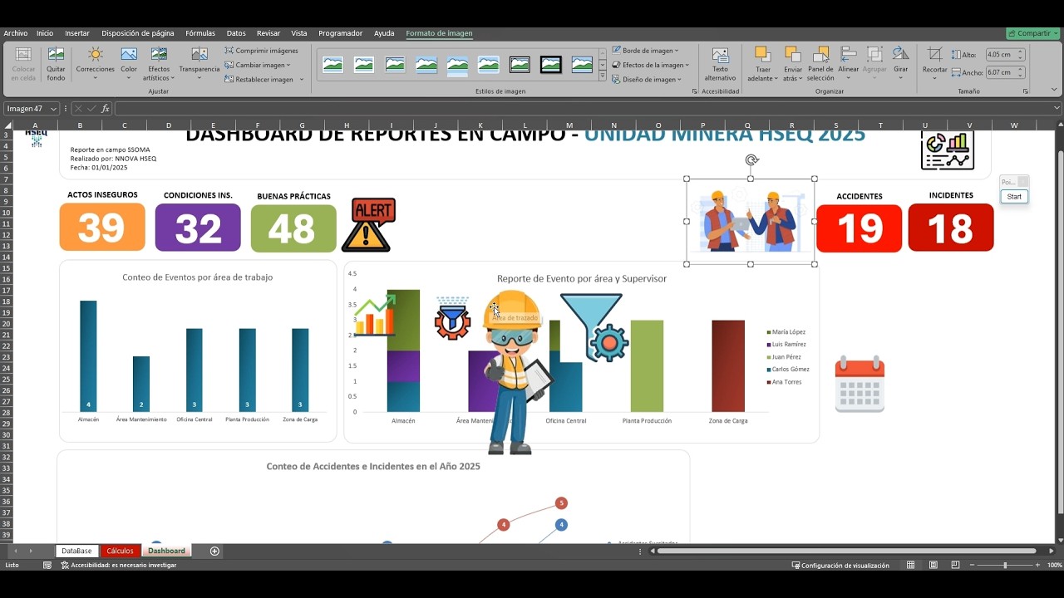Click the calendar icon on the dashboard
The width and height of the screenshot is (1064, 598).
point(860,384)
